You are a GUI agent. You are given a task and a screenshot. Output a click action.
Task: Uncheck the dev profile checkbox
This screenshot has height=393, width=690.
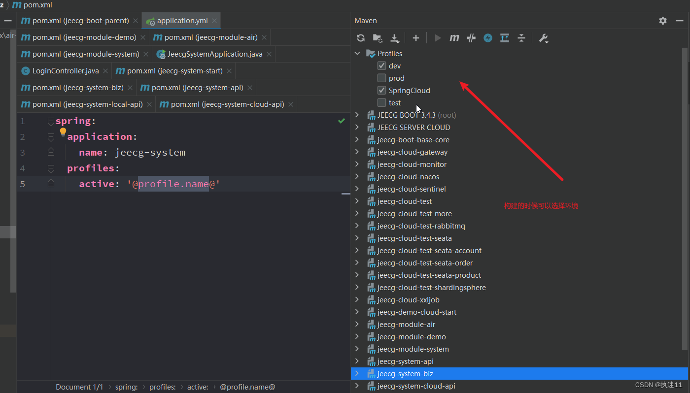coord(381,65)
